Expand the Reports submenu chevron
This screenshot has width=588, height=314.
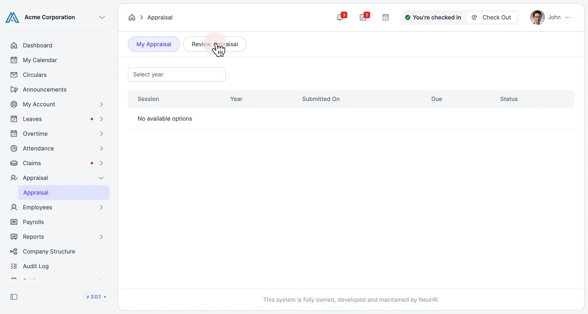(x=101, y=237)
